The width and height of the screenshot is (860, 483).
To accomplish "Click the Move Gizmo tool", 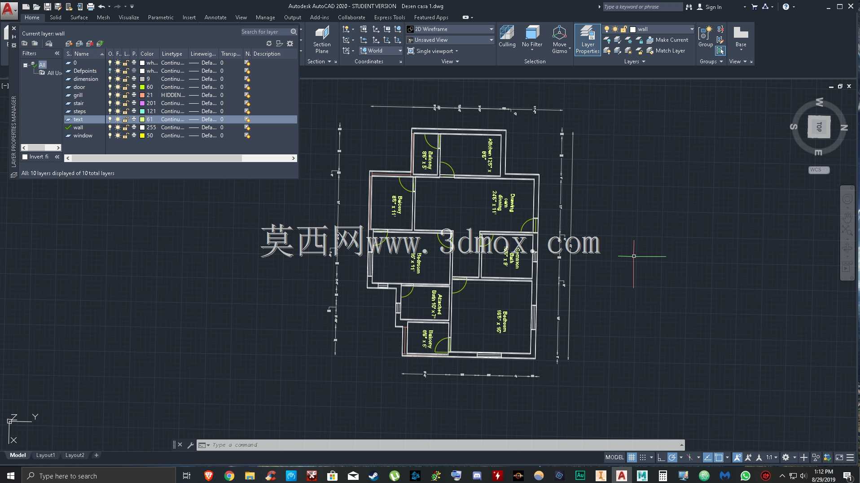I will point(559,40).
